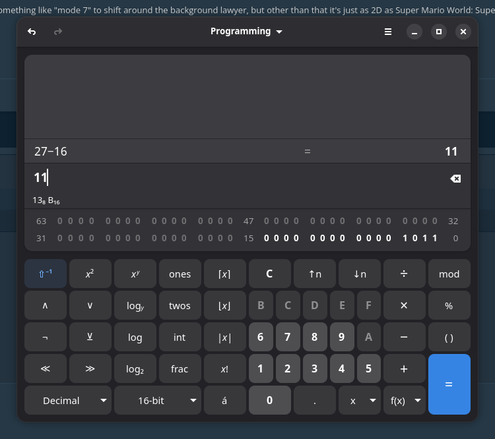Screen dimensions: 495x439
Task: Click the blue equals button
Action: tap(449, 384)
